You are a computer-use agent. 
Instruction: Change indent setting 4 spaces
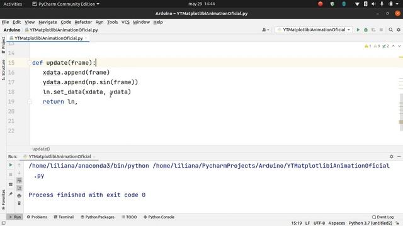coord(336,223)
